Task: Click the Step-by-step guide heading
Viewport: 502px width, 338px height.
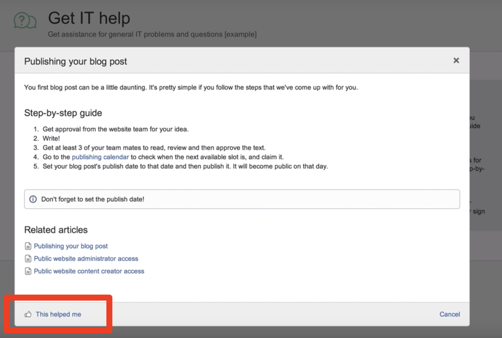Action: 63,113
